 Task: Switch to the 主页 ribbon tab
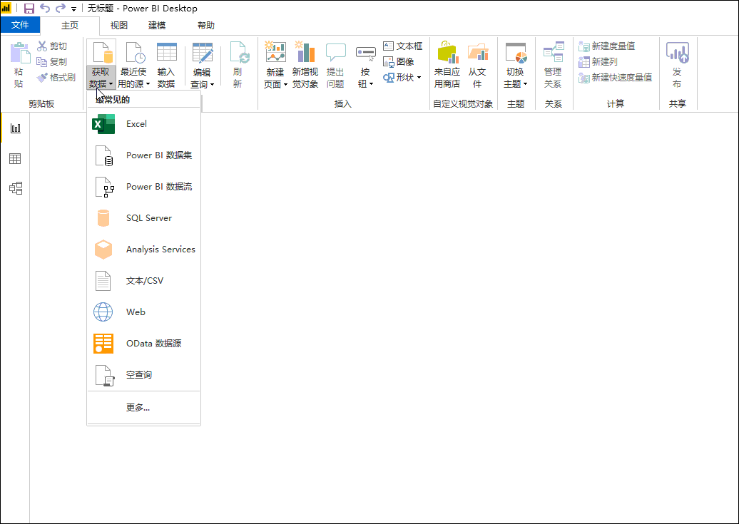70,26
